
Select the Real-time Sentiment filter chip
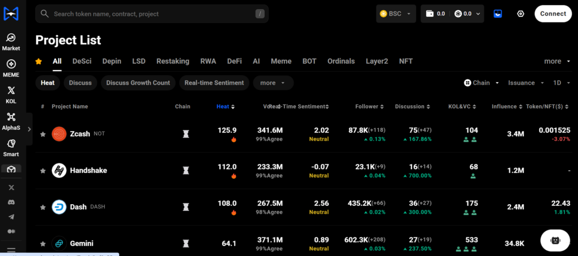click(x=214, y=83)
